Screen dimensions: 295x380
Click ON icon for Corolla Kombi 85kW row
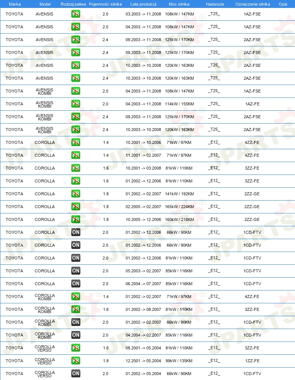pos(76,335)
